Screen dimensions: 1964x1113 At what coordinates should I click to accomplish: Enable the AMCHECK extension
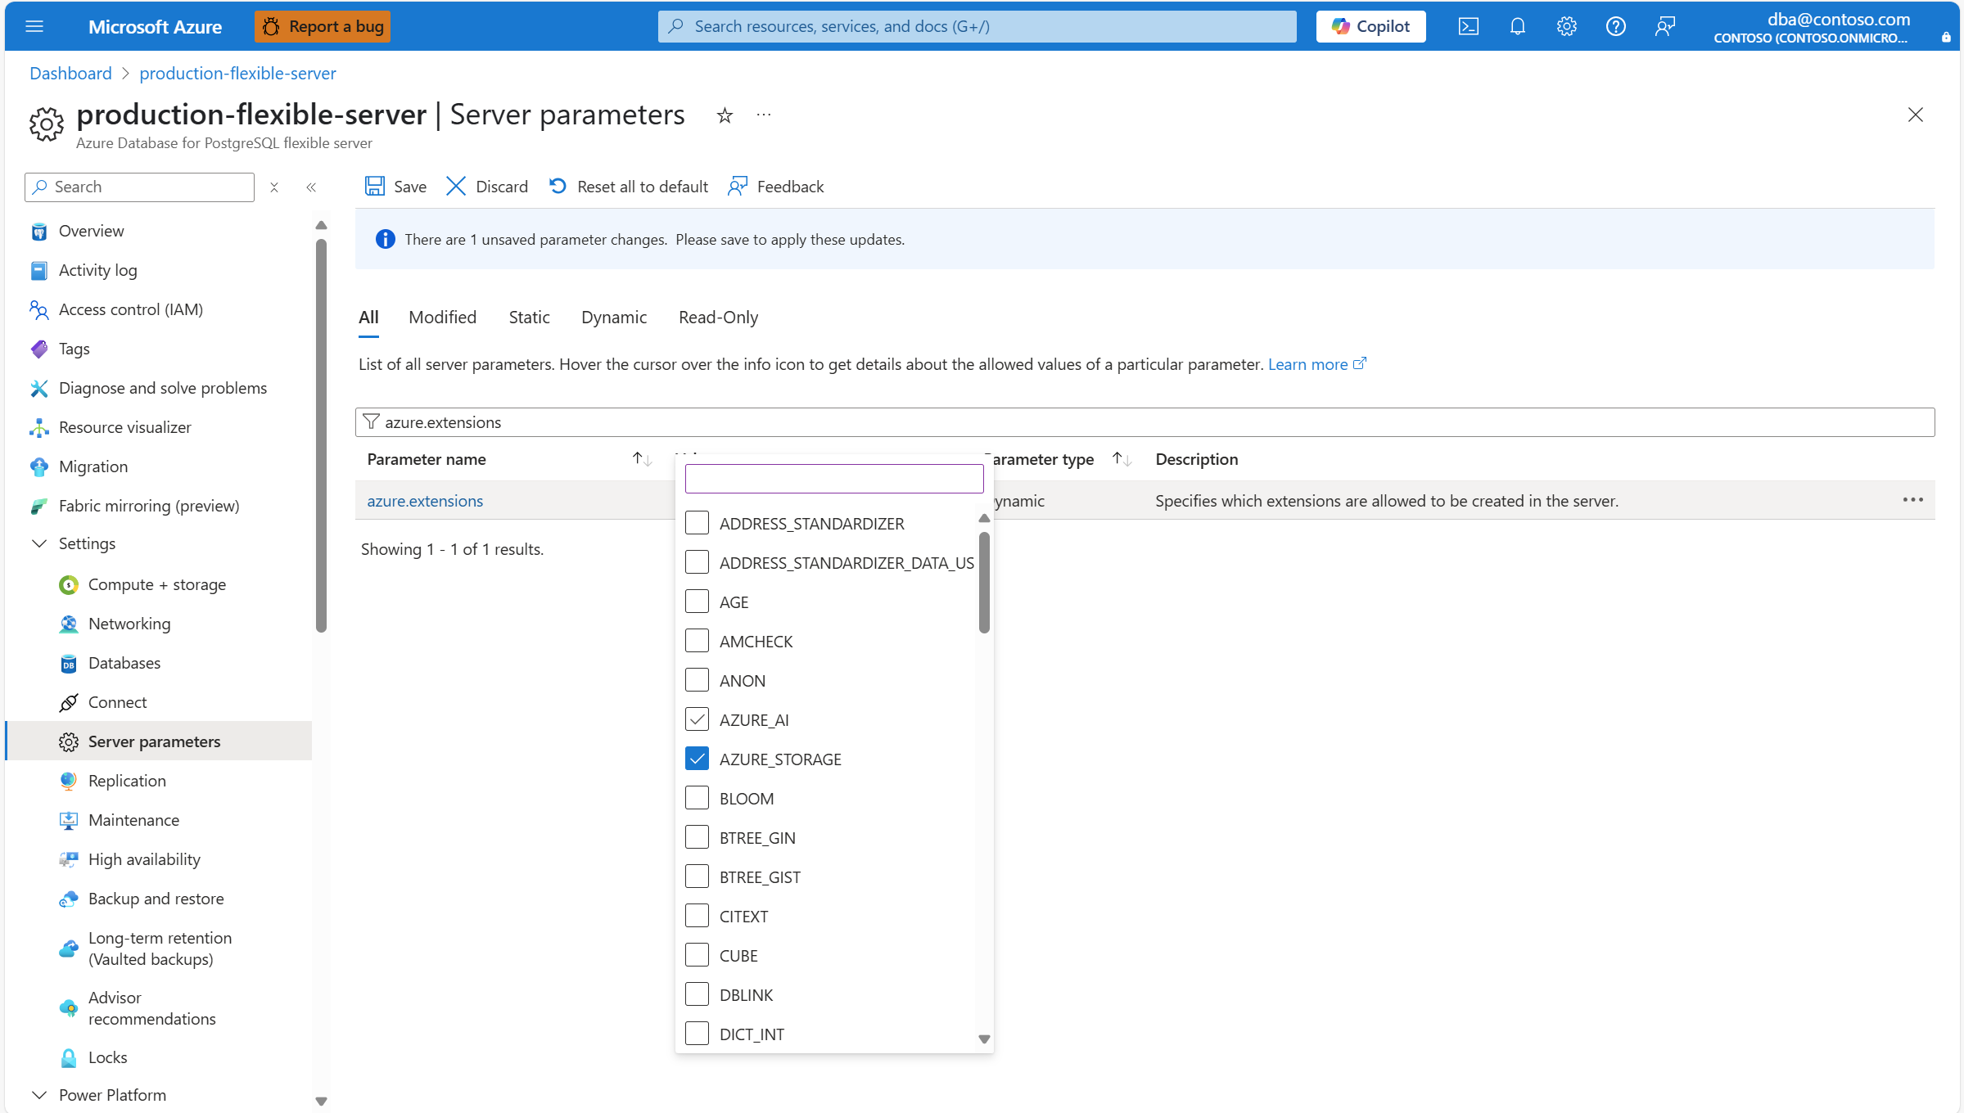click(x=697, y=641)
